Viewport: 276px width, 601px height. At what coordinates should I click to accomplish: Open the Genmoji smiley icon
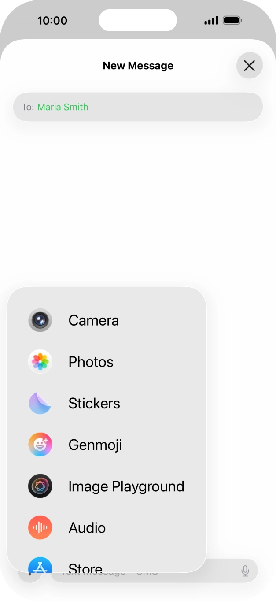[x=40, y=445]
